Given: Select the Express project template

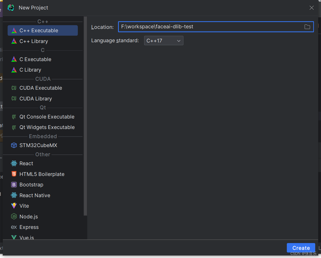Looking at the screenshot, I should coord(29,227).
